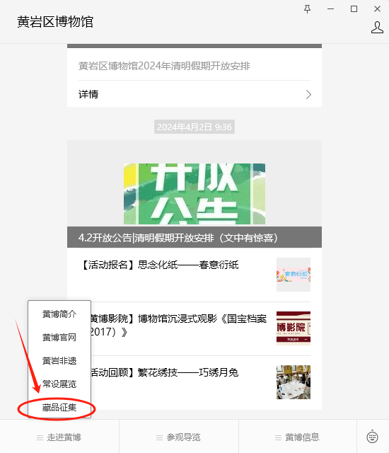Screen dimensions: 389x453
Task: Open the 巧绣月兔 activity photo thumbnail
Action: [294, 382]
